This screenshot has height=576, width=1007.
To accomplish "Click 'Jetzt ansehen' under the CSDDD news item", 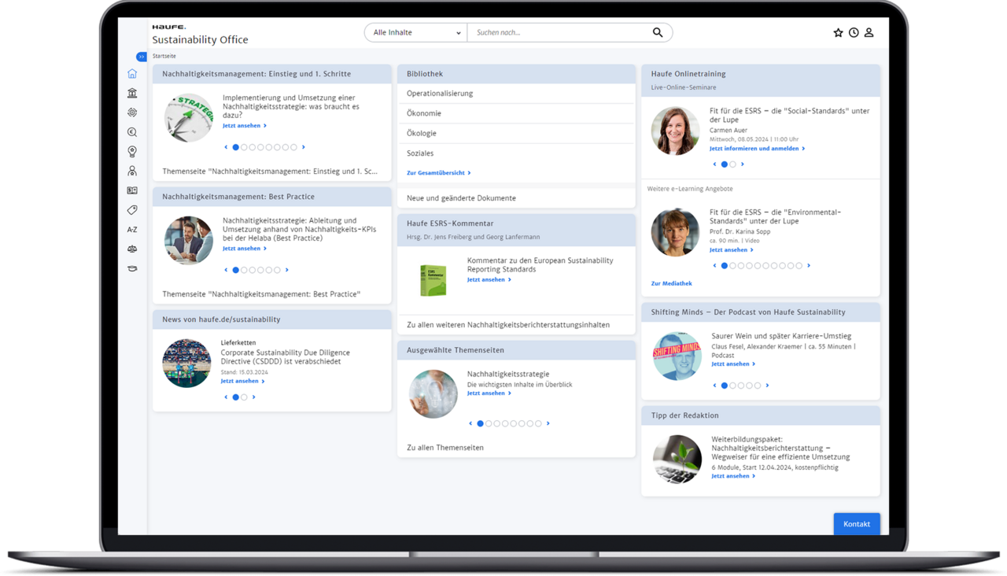I will pos(242,381).
